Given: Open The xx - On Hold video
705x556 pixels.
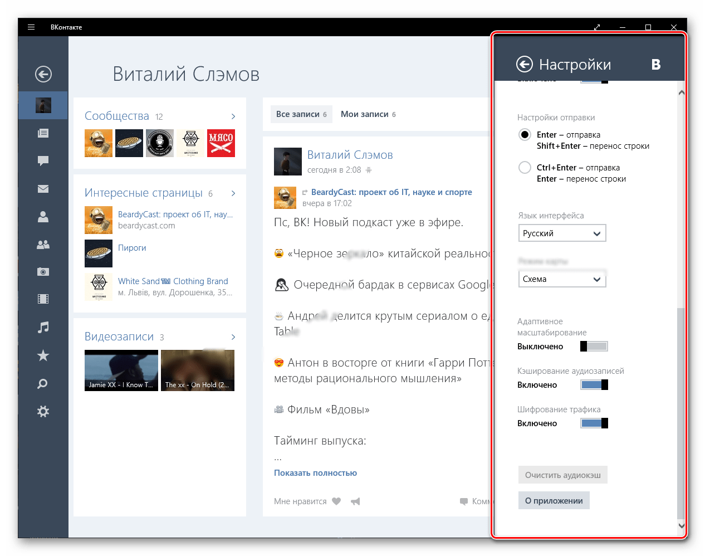Looking at the screenshot, I should click(x=198, y=370).
